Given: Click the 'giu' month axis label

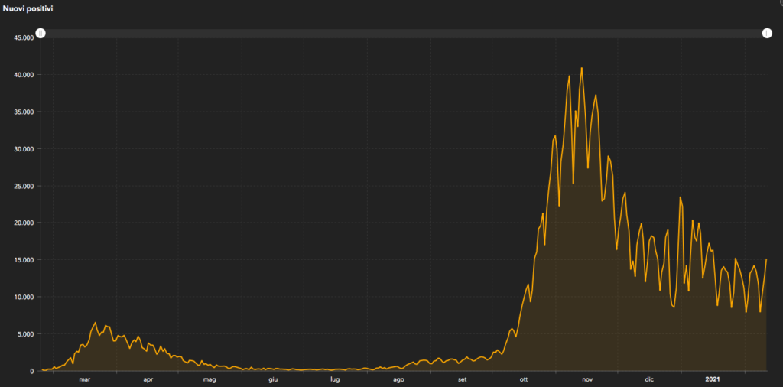Looking at the screenshot, I should (x=273, y=379).
